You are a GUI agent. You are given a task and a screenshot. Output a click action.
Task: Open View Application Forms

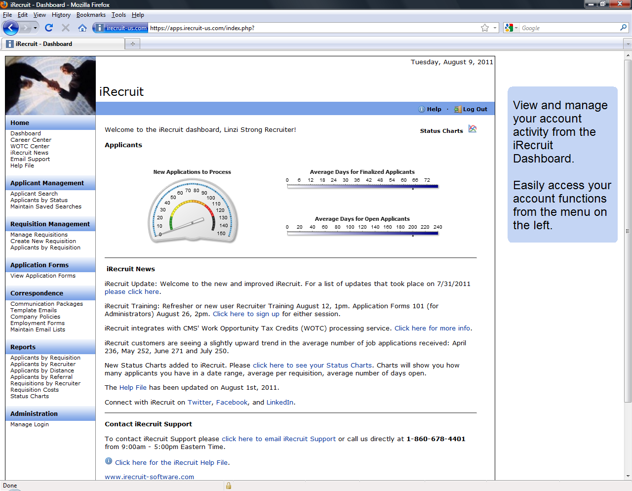(43, 276)
